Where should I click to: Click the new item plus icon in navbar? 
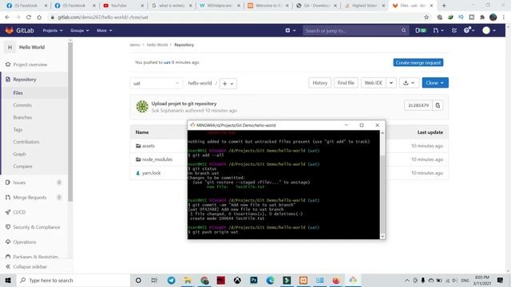291,30
